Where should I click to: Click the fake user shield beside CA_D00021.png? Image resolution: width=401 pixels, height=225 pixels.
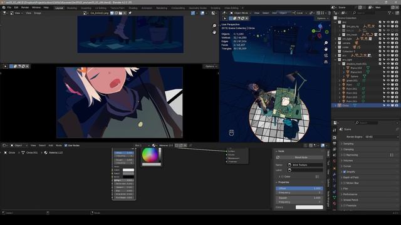tap(112, 13)
